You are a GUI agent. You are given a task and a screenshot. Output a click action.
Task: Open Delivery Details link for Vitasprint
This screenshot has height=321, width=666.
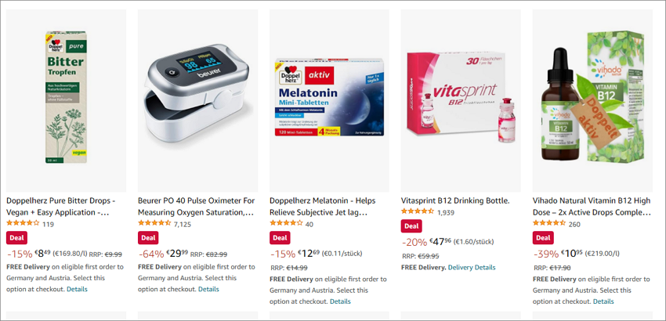click(x=472, y=268)
